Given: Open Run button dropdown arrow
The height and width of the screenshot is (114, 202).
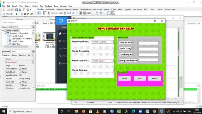Looking at the screenshot, I should pos(19,14).
